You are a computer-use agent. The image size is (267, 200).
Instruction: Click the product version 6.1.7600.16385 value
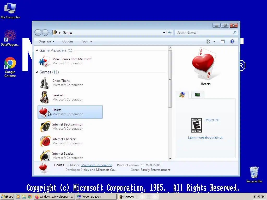click(x=150, y=165)
